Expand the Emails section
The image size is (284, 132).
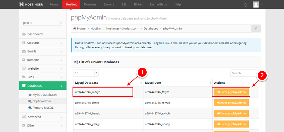click(62, 52)
